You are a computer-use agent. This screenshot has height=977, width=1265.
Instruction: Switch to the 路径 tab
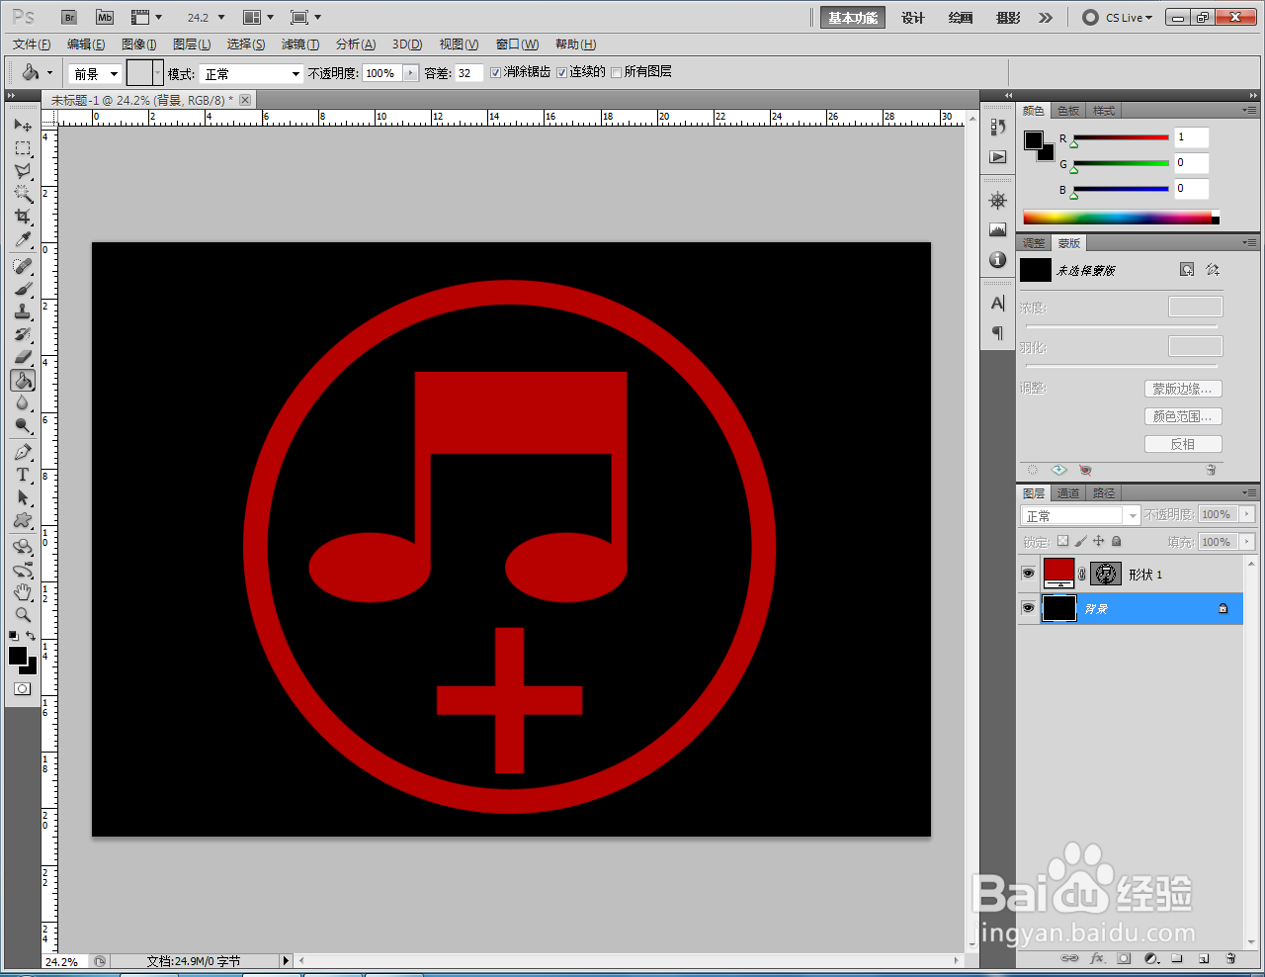coord(1104,492)
